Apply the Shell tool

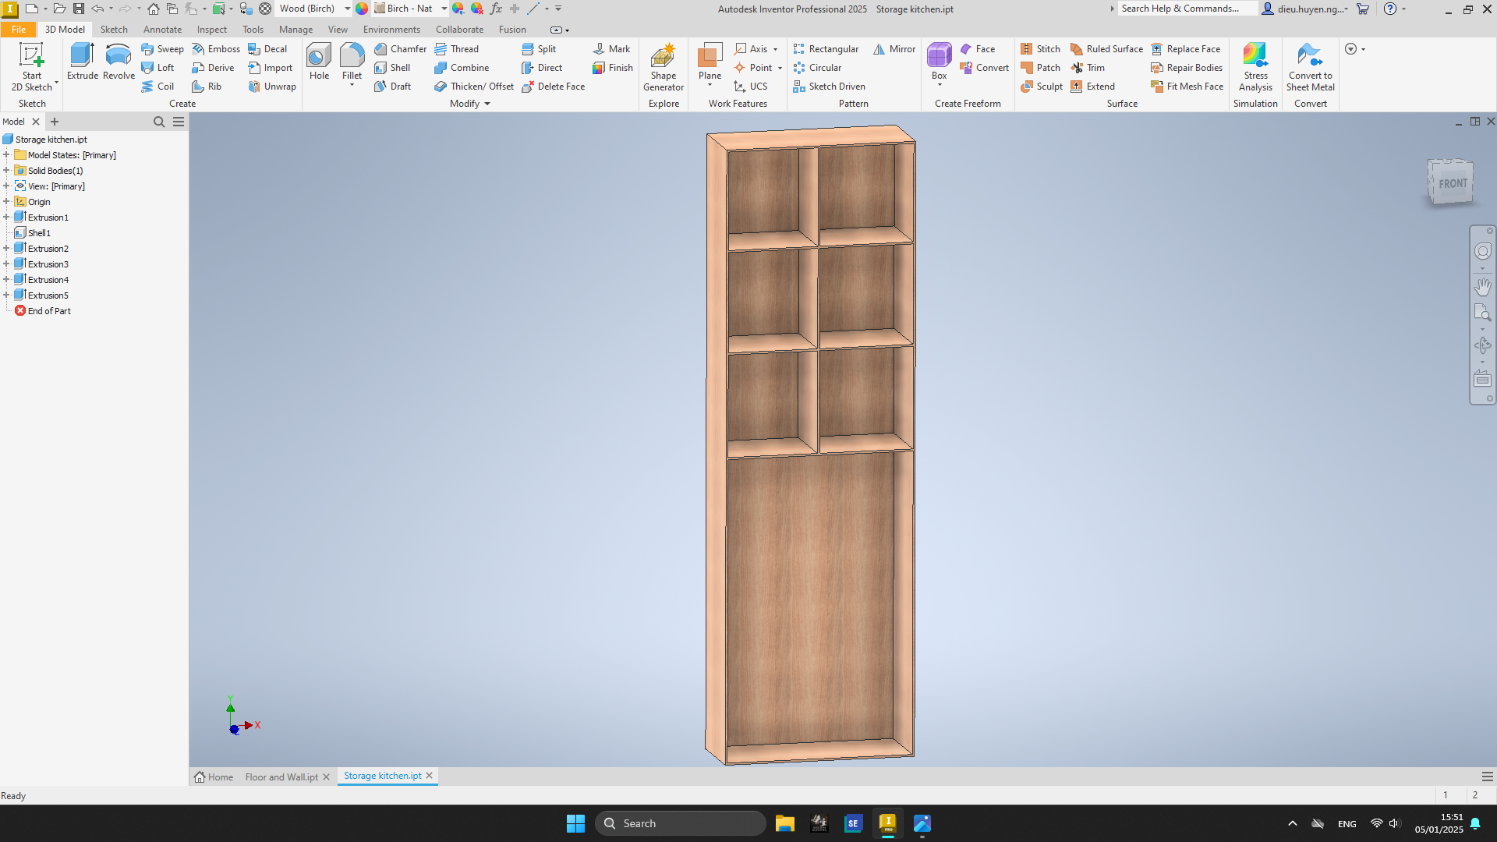(392, 67)
